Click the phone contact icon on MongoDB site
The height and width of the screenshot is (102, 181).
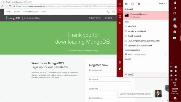point(108,12)
